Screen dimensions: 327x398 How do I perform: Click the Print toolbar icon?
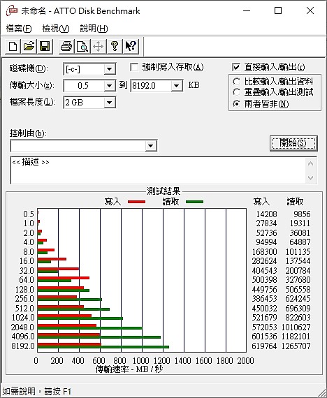point(66,47)
